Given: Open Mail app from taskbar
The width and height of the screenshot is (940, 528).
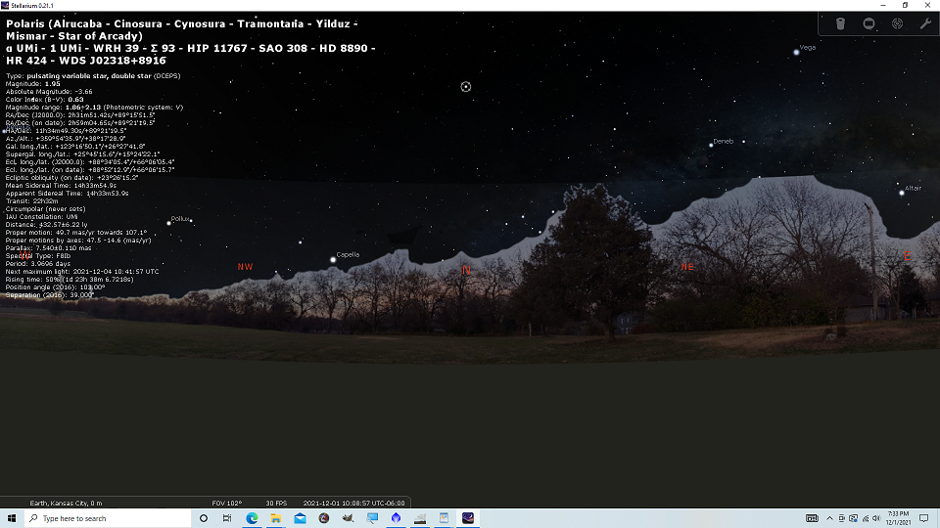Looking at the screenshot, I should 300,518.
